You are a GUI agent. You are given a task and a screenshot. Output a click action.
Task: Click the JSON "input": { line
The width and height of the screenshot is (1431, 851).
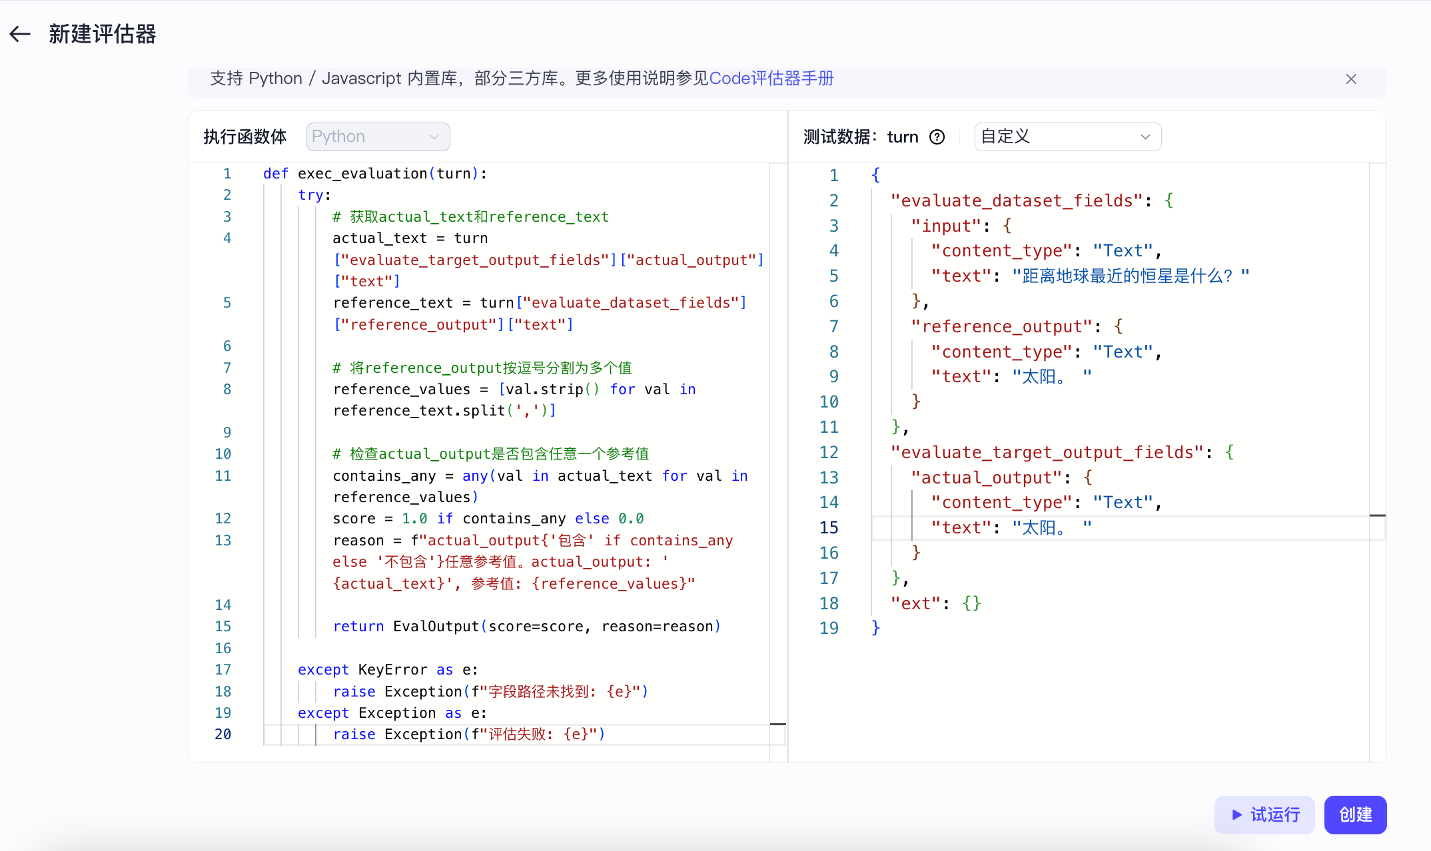click(961, 226)
